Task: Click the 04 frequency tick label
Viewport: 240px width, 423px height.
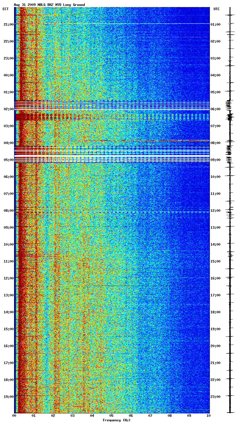Action: pos(92,416)
